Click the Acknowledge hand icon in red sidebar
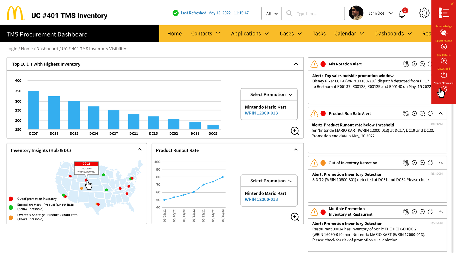The image size is (456, 256). click(x=444, y=32)
